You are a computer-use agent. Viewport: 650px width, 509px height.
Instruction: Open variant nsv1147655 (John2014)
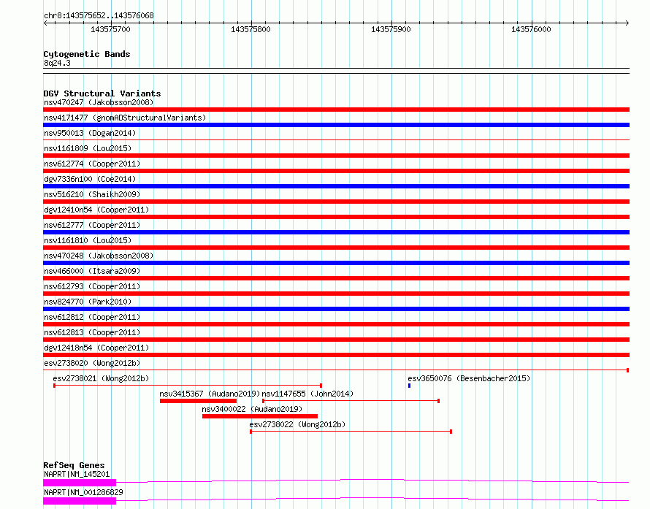307,394
